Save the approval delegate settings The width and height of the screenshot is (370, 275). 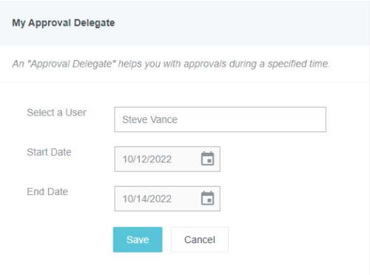pyautogui.click(x=138, y=239)
